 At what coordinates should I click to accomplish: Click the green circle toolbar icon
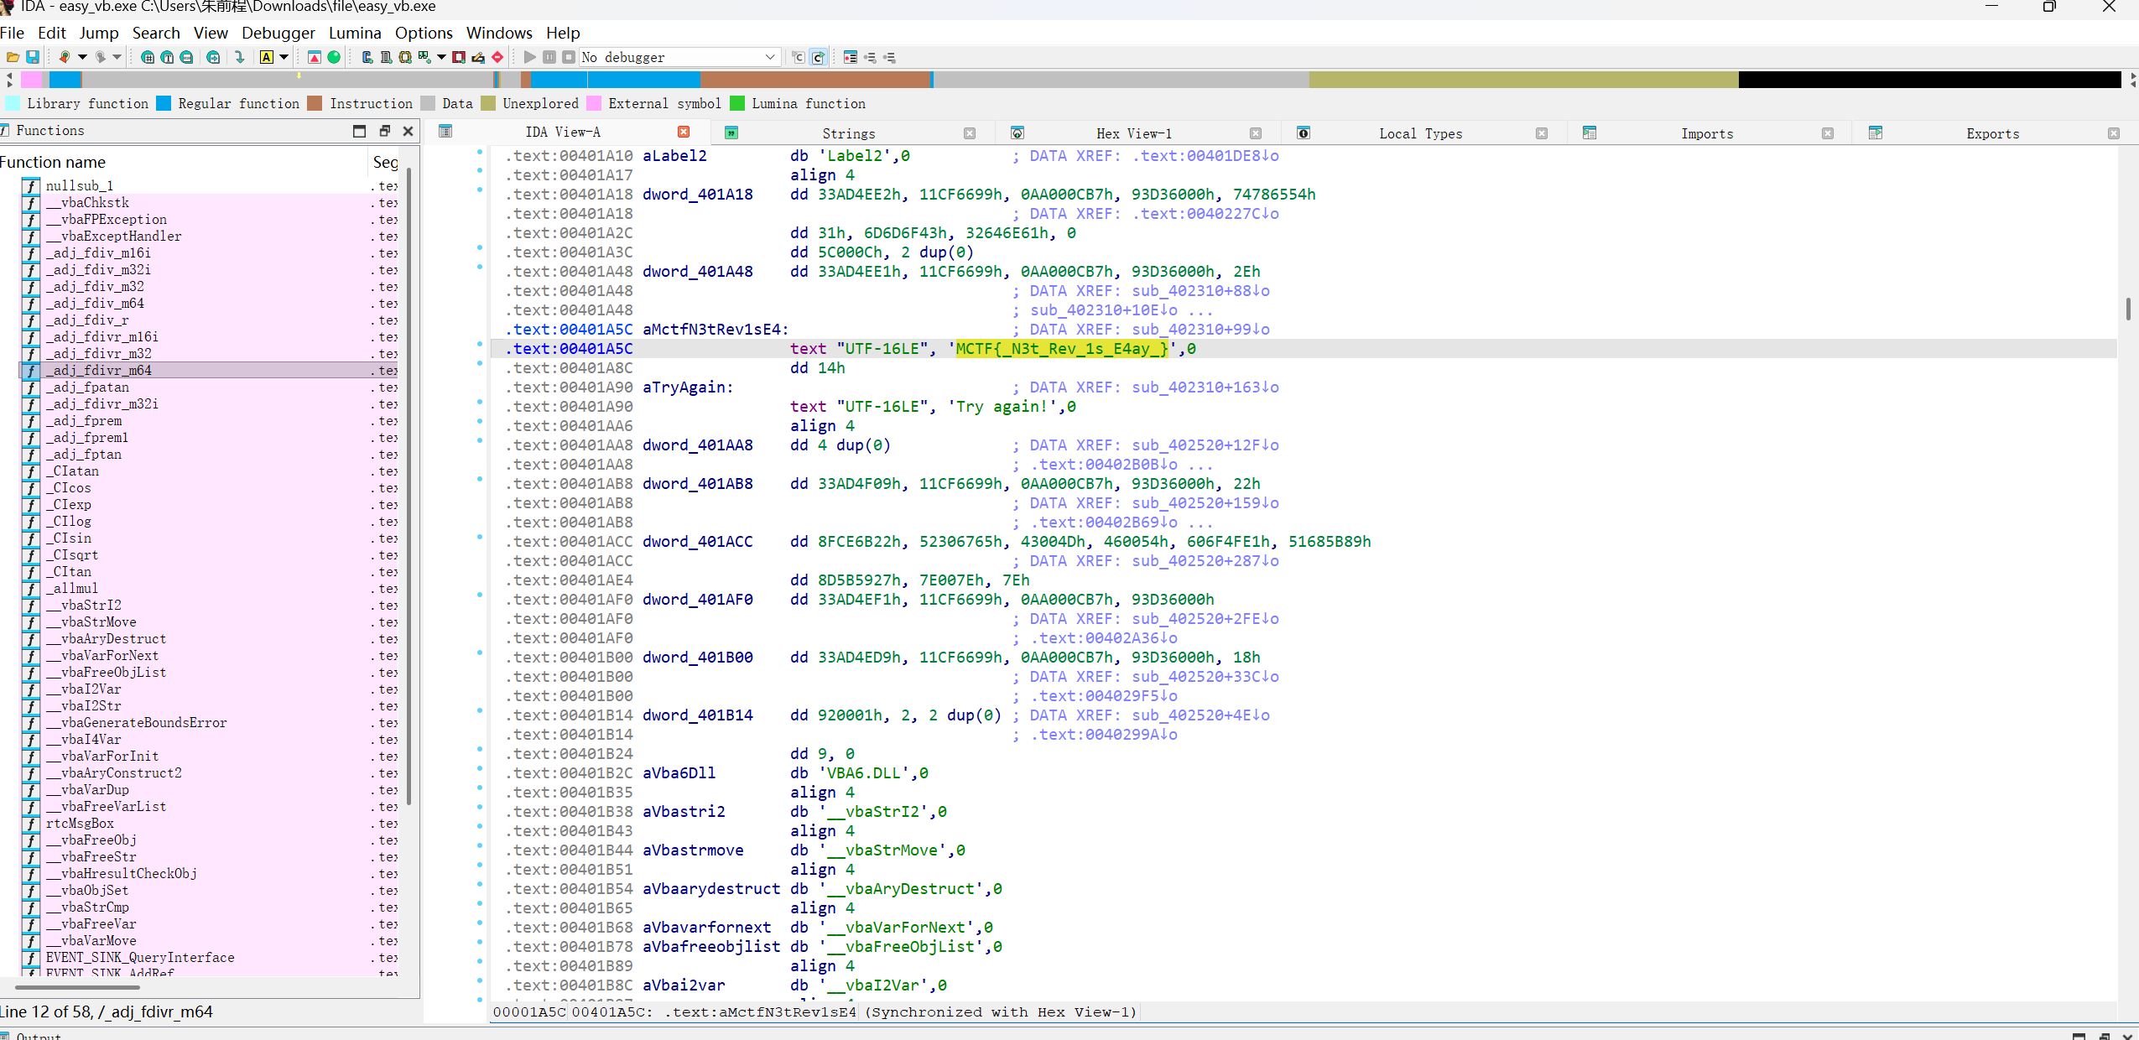(x=334, y=57)
